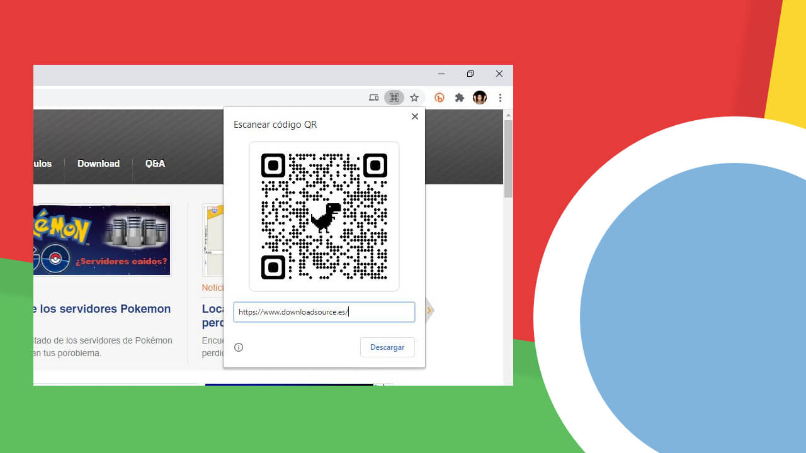Open Chrome three-dot menu
Image resolution: width=806 pixels, height=453 pixels.
pos(500,98)
